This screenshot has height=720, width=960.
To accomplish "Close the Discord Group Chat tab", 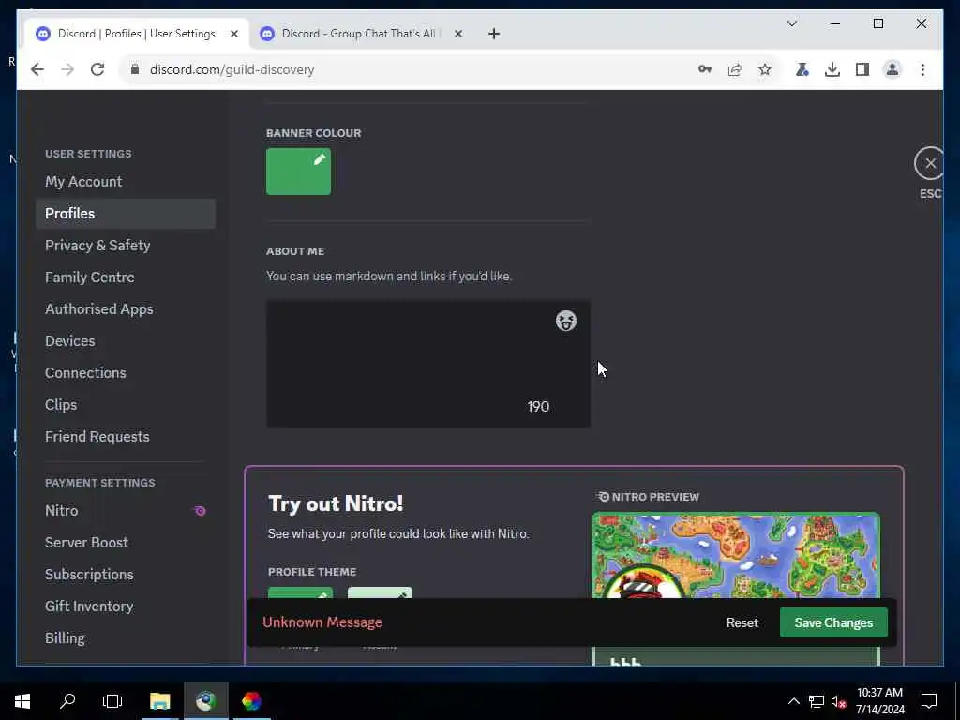I will 457,34.
